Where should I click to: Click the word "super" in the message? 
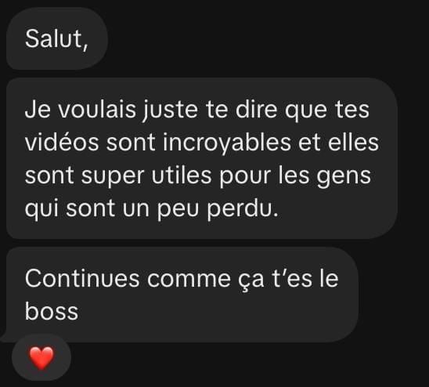[x=113, y=176]
